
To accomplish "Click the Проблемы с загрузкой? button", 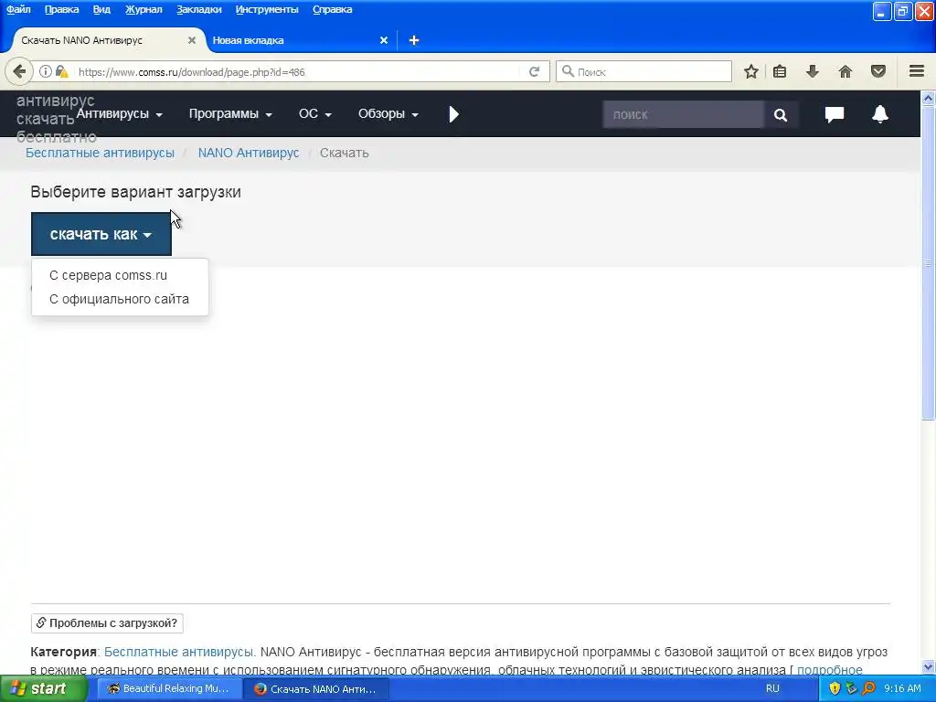I will 107,623.
